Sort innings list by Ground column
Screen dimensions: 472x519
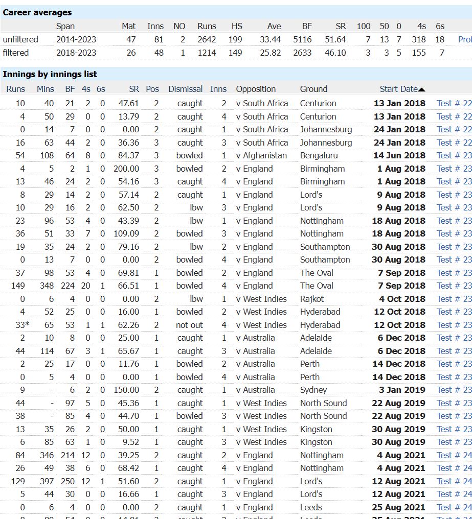coord(313,89)
